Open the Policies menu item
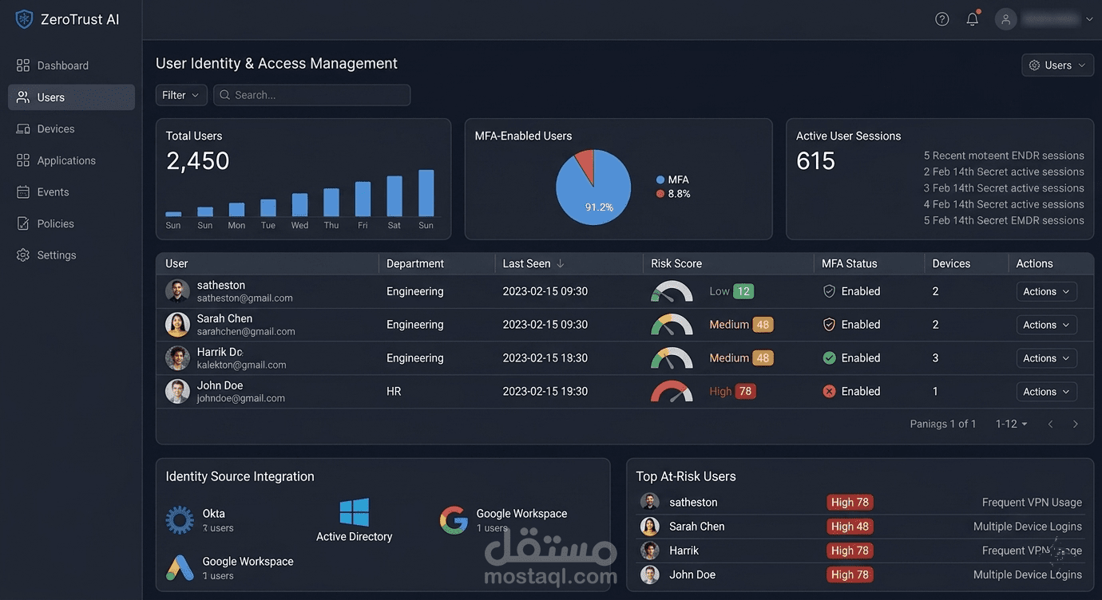Screen dimensions: 1102x600 point(71,223)
